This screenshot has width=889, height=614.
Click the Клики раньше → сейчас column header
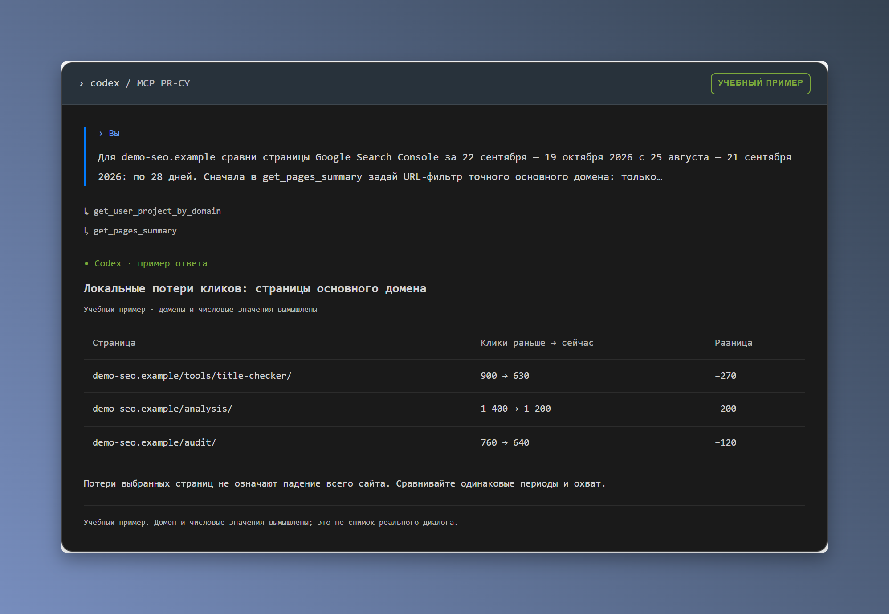(x=537, y=343)
